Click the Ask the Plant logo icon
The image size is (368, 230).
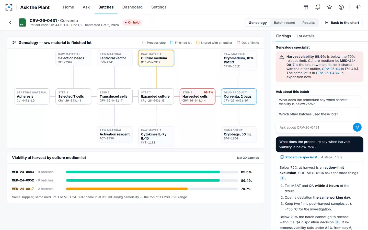(9, 7)
